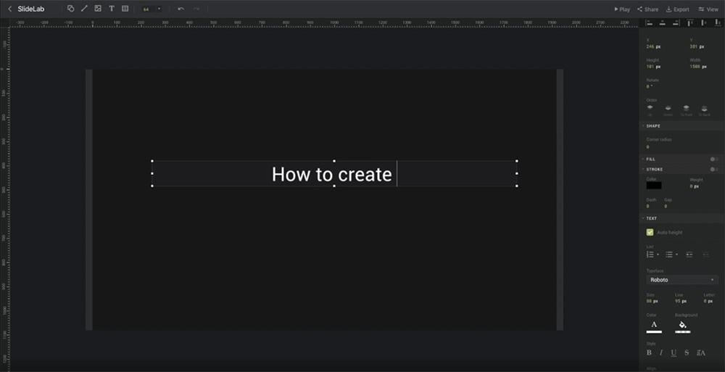This screenshot has height=372, width=725.
Task: Share the presentation
Action: [x=647, y=9]
